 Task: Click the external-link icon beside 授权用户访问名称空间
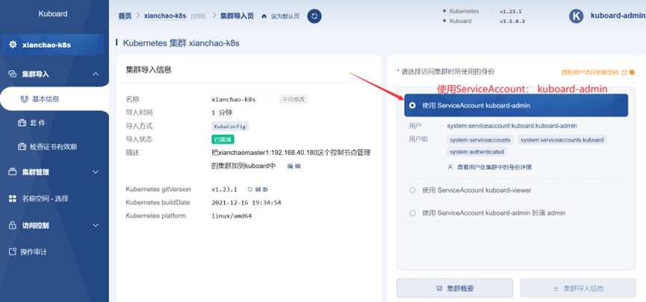click(x=624, y=72)
